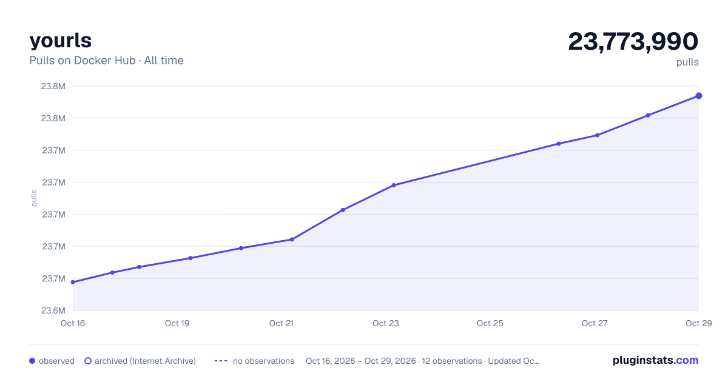Click the filled 'observed' legend marker

[32, 361]
